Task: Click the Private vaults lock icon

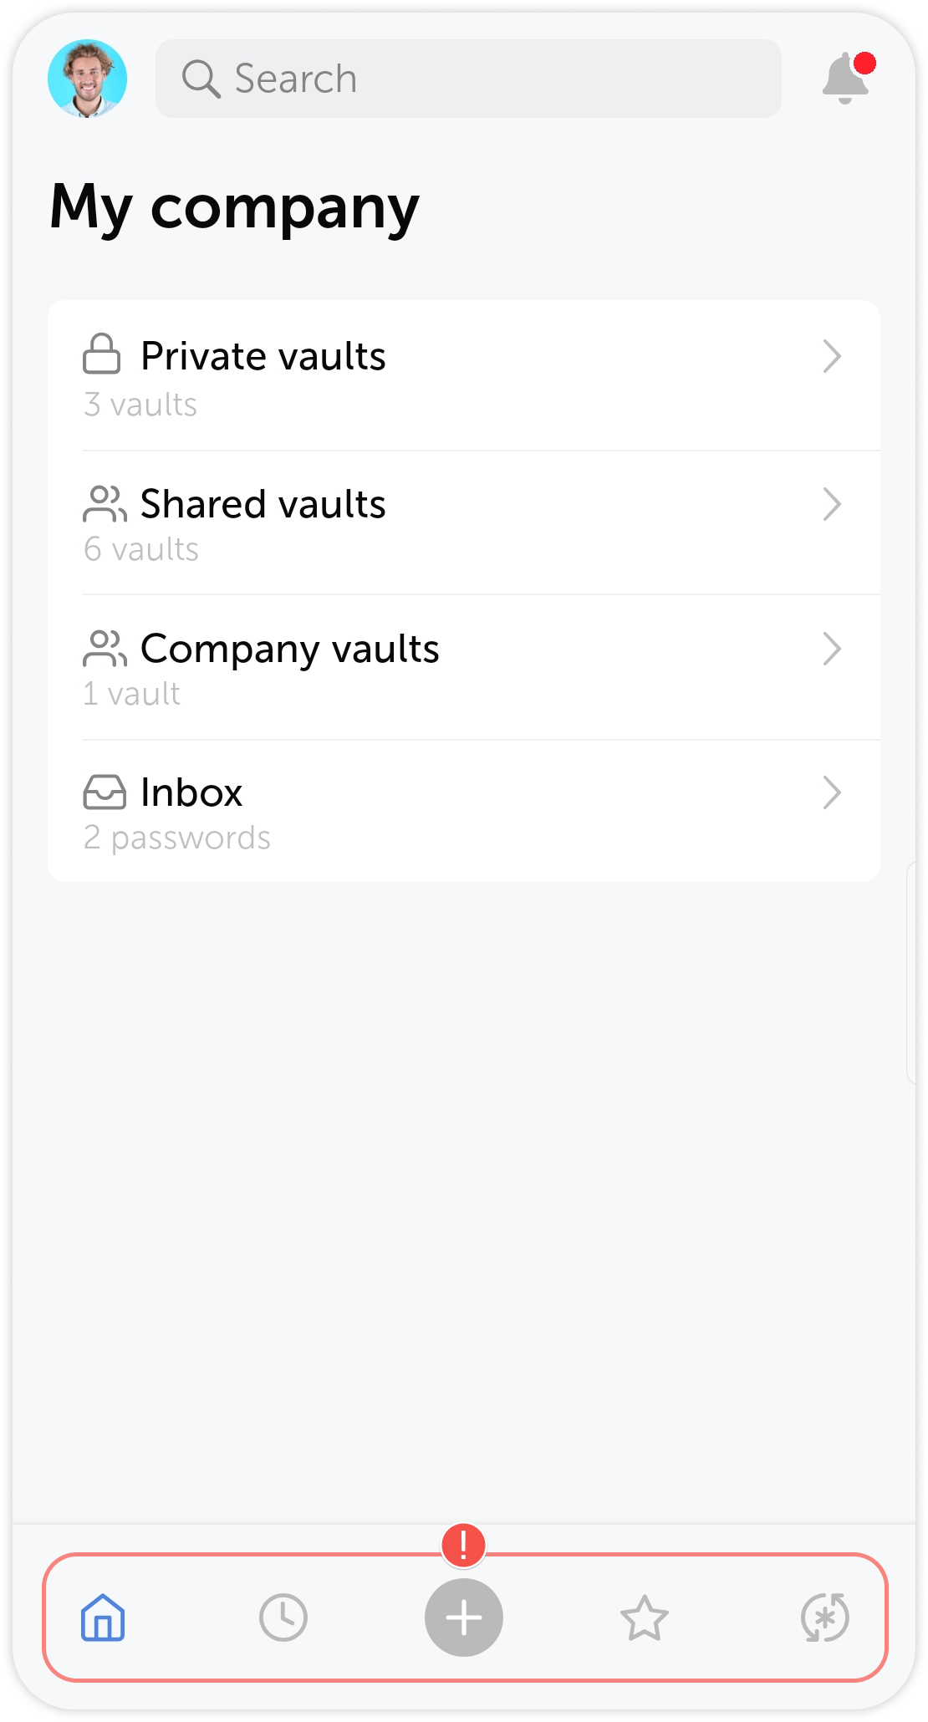Action: pyautogui.click(x=102, y=354)
